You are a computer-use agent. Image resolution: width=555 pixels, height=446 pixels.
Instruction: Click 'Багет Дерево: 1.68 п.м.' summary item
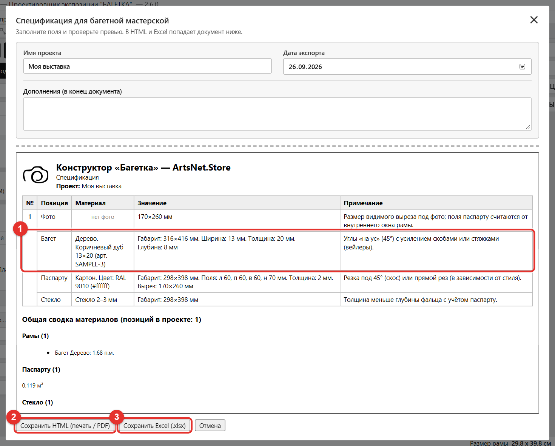point(85,353)
